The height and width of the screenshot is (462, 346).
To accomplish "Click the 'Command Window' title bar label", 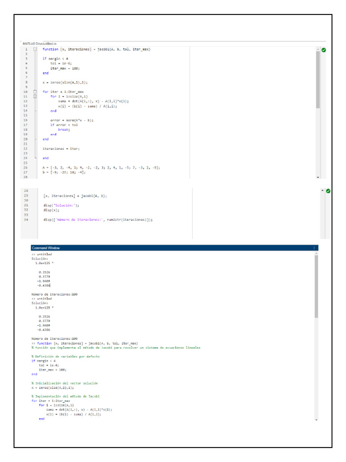I will pos(46,248).
